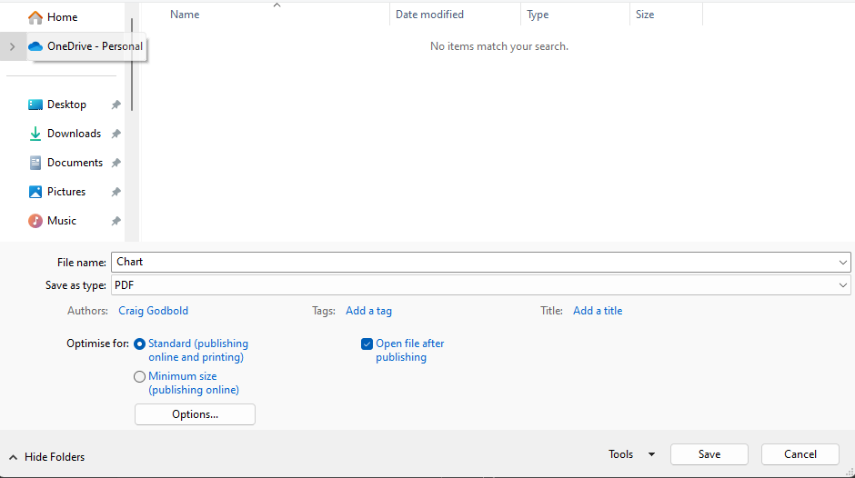This screenshot has width=855, height=478.
Task: Uncheck Open file after publishing
Action: [x=367, y=344]
